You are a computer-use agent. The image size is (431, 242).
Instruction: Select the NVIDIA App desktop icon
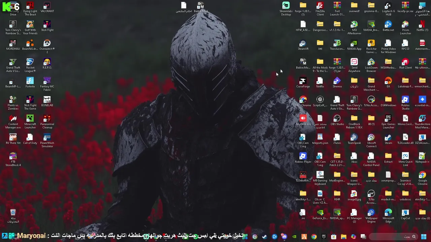click(354, 45)
